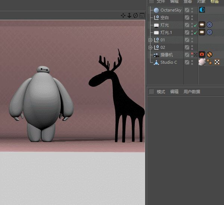Toggle visibility dots for 灯光
This screenshot has width=224, height=205.
(x=192, y=25)
